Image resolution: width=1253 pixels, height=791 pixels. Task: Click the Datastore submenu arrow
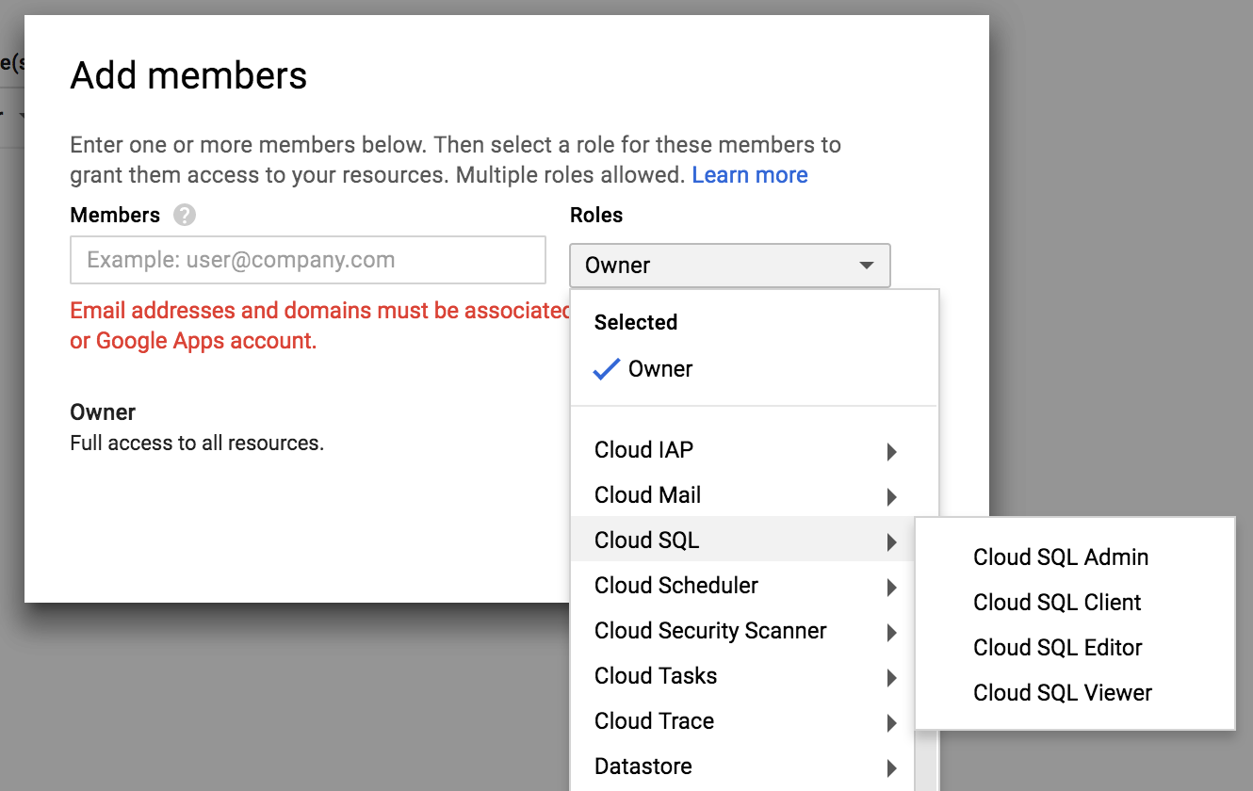[891, 768]
